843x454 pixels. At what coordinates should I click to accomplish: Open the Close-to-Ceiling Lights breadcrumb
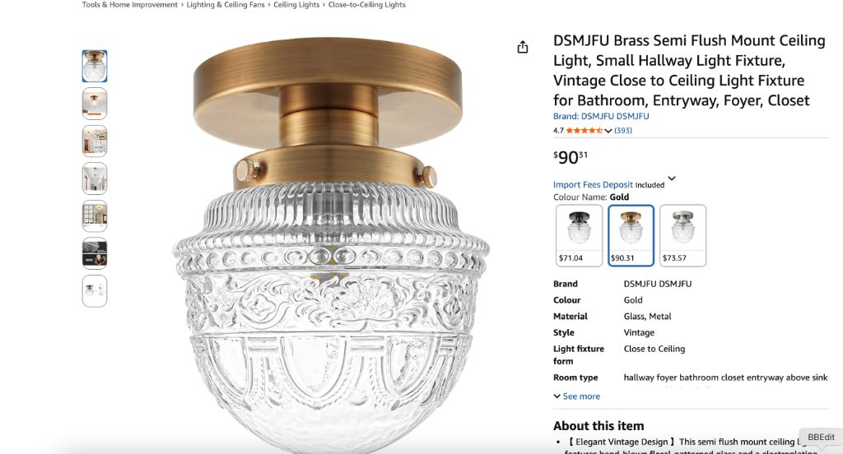pos(367,5)
